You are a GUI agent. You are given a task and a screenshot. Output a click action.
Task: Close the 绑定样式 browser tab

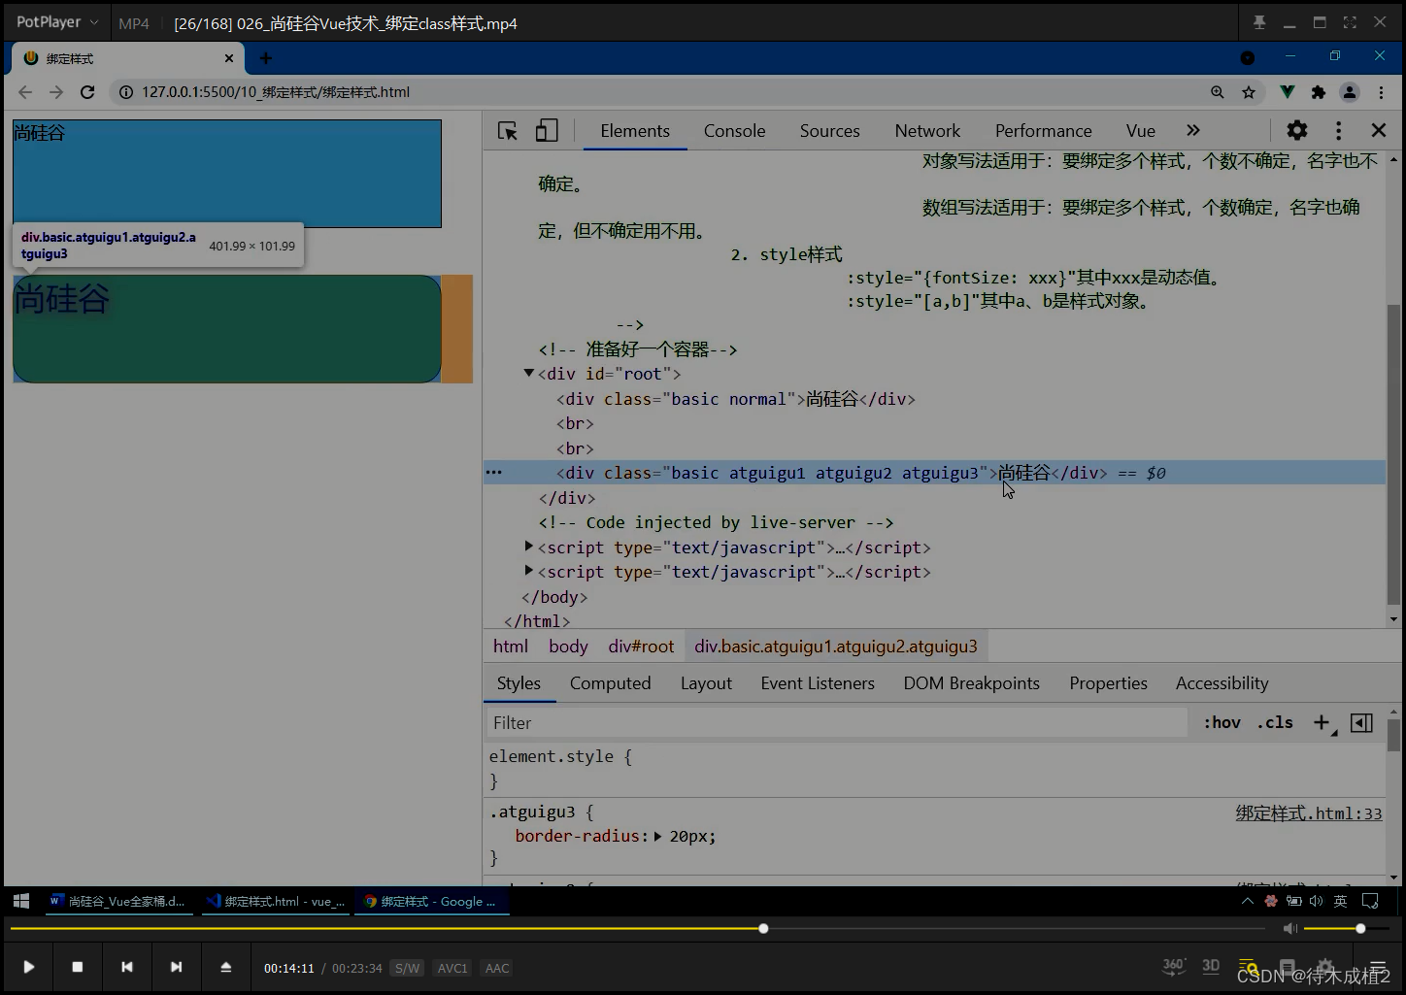[229, 58]
